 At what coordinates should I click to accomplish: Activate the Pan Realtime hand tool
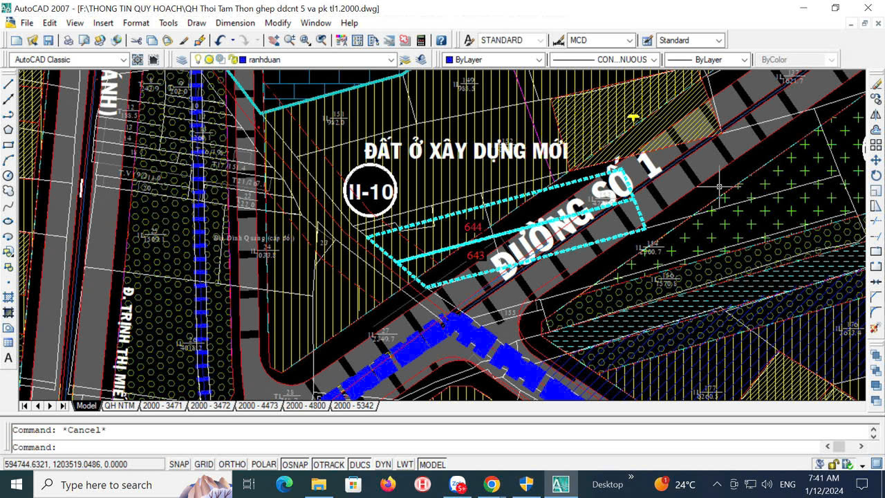click(x=274, y=41)
